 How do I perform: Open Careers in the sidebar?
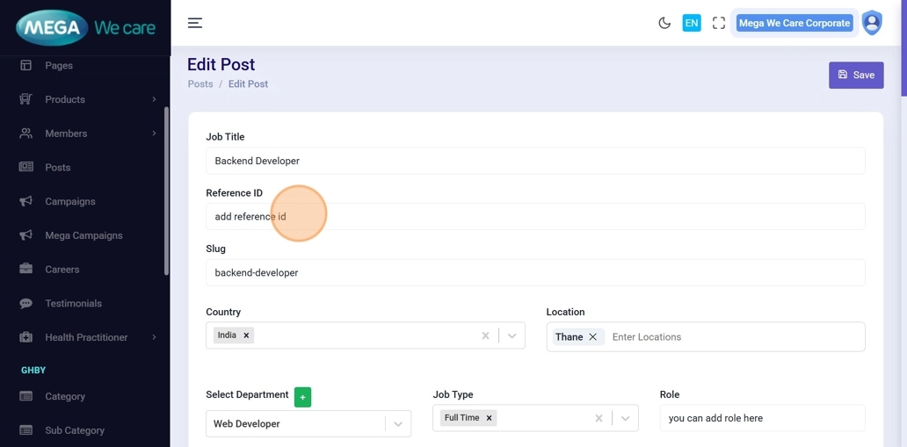click(62, 270)
